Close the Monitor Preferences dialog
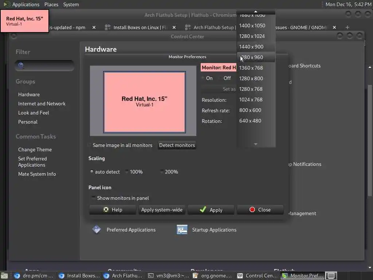The image size is (373, 280). click(260, 210)
